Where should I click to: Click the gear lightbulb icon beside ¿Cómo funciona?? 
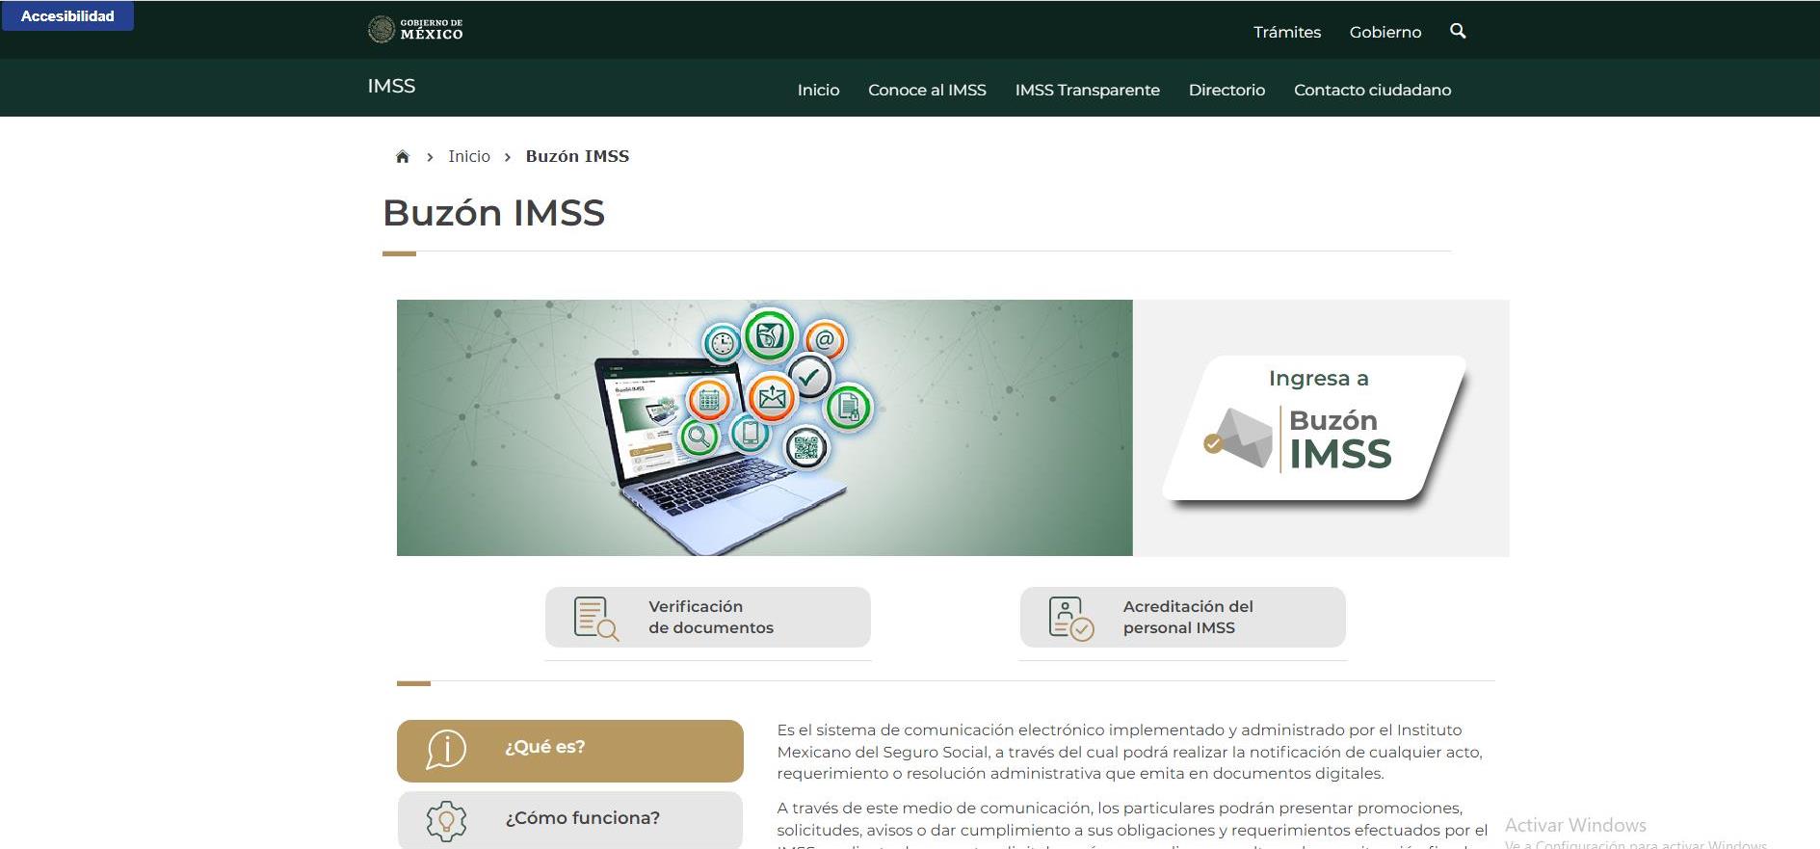coord(446,820)
